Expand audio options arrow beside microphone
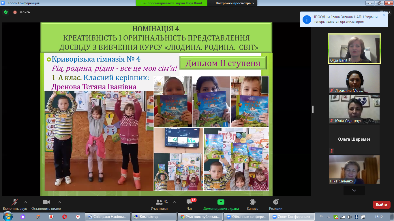The height and width of the screenshot is (221, 394). pyautogui.click(x=26, y=202)
